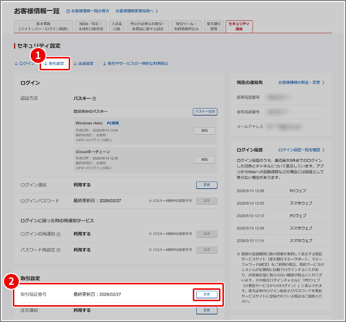This screenshot has width=346, height=322.
Task: Click the パスキー追加 button
Action: (205, 111)
